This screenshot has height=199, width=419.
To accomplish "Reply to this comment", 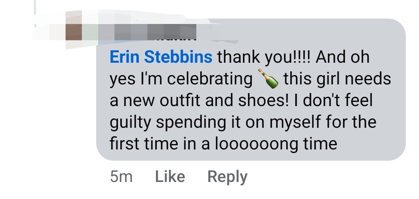I will 227,177.
